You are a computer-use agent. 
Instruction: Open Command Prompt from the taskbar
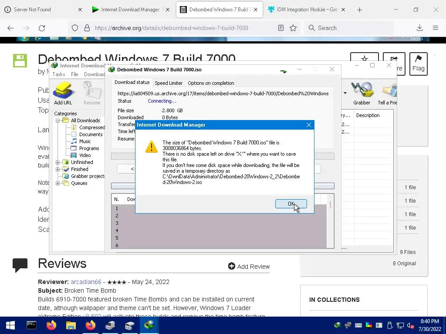coord(31,325)
